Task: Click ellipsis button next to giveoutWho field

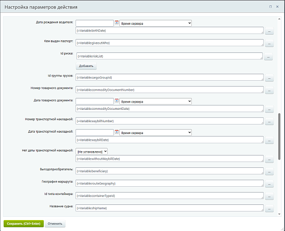Action: tap(269, 43)
